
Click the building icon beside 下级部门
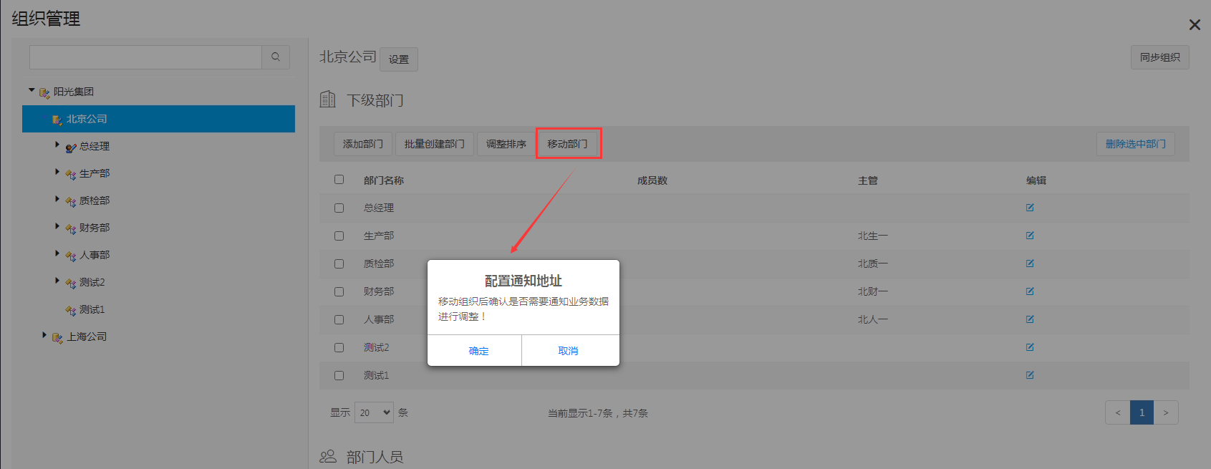click(327, 99)
